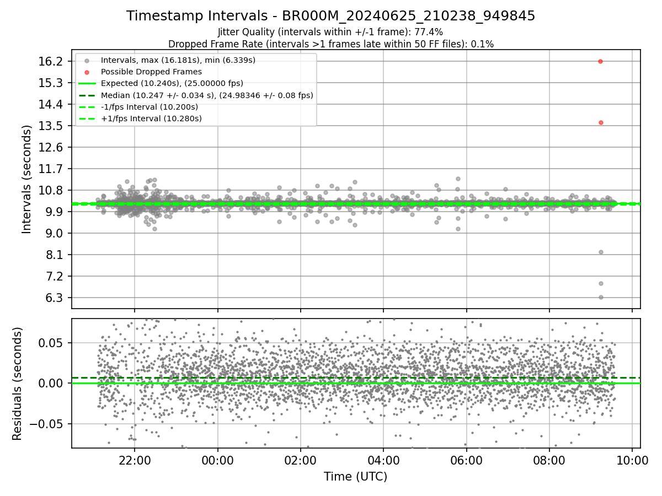This screenshot has height=496, width=662.
Task: Click the solid green line sample beside 'Expected' legend entry
Action: point(86,83)
